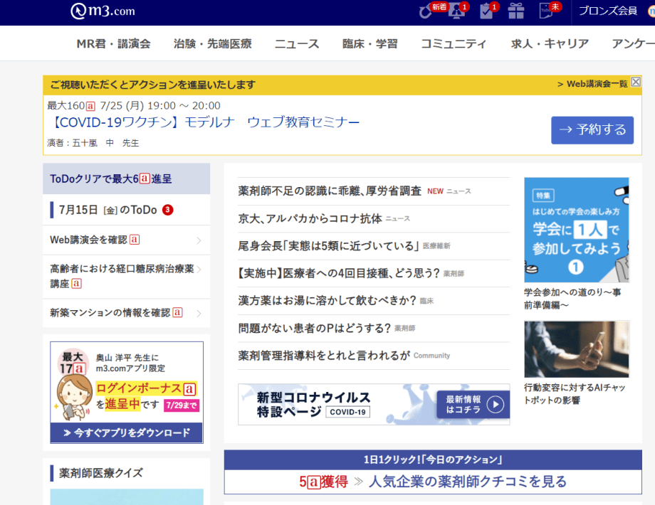Image resolution: width=655 pixels, height=505 pixels.
Task: Open Web講演会を確認 ToDo item
Action: point(126,240)
